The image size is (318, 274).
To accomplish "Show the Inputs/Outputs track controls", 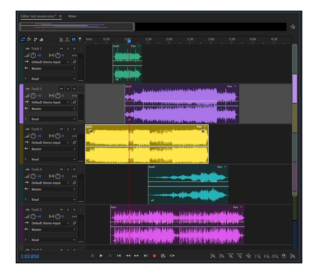I will 23,39.
